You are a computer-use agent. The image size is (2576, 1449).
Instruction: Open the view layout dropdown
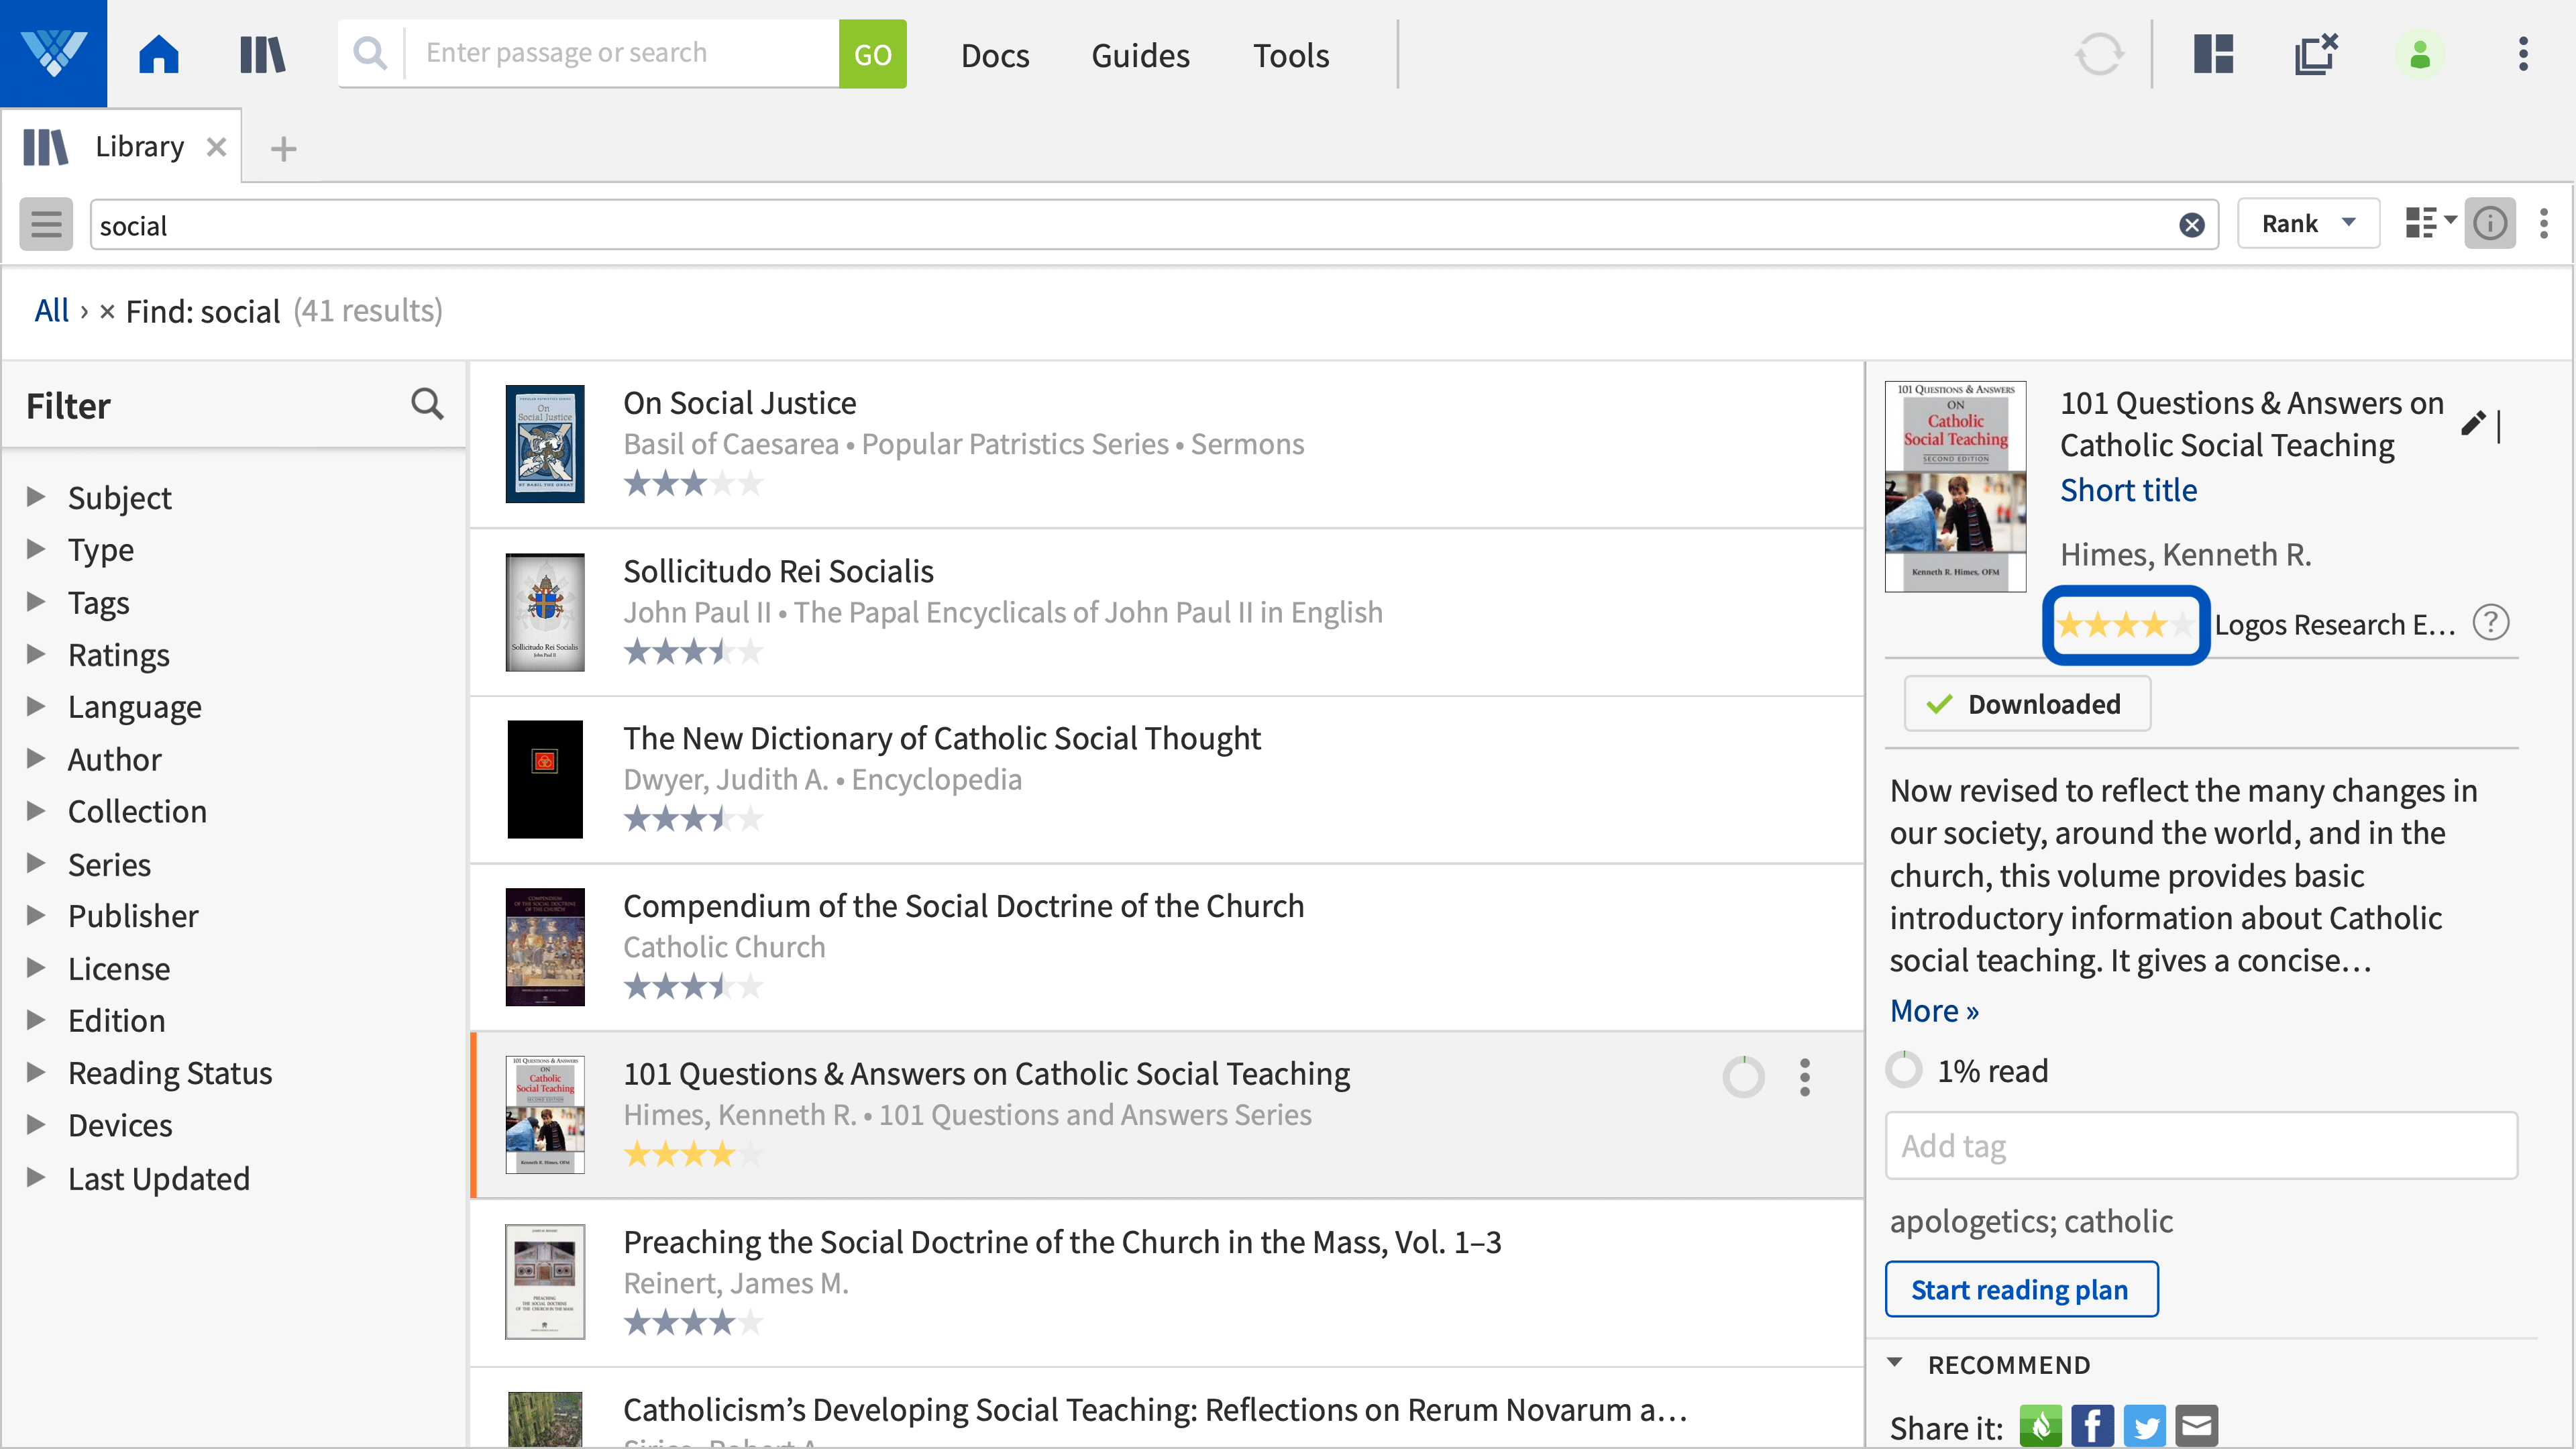(x=2430, y=223)
